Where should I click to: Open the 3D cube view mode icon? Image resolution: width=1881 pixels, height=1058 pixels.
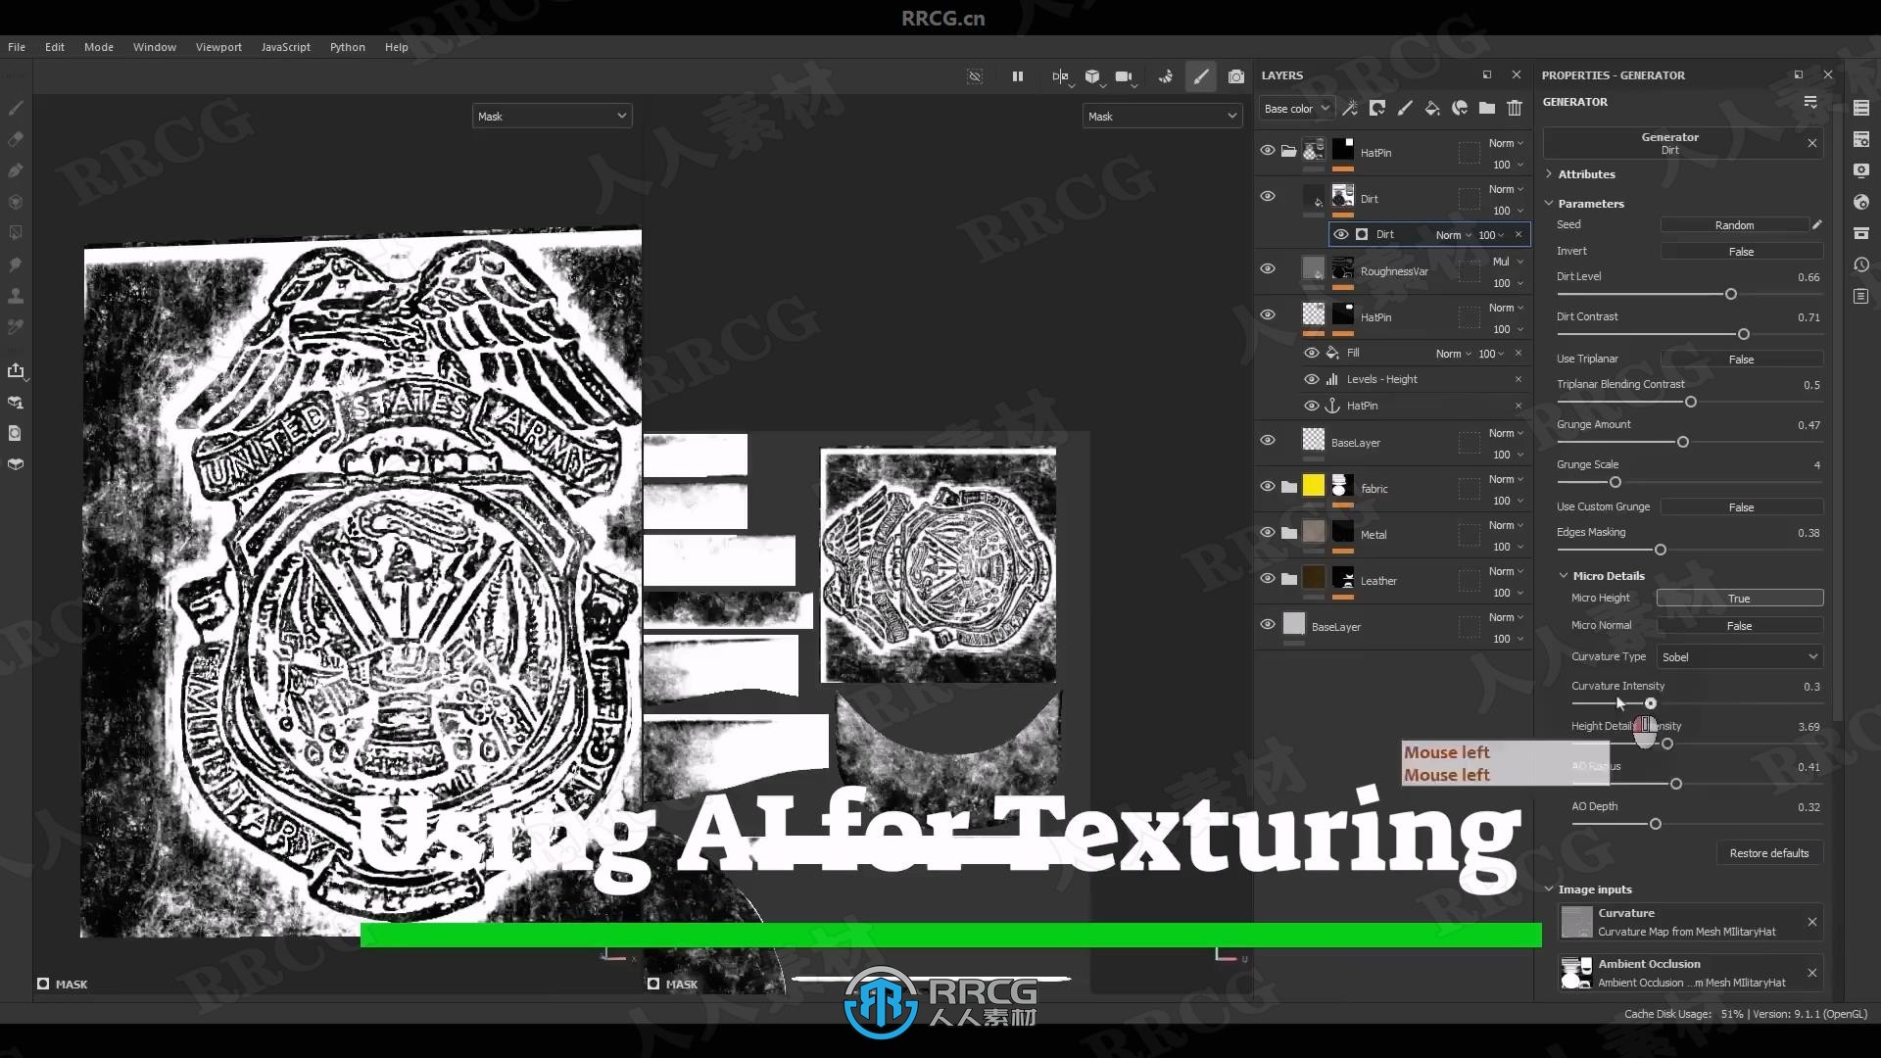[x=1092, y=76]
